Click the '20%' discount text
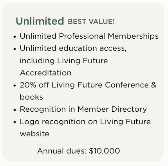168x166 pixels. click(x=28, y=85)
